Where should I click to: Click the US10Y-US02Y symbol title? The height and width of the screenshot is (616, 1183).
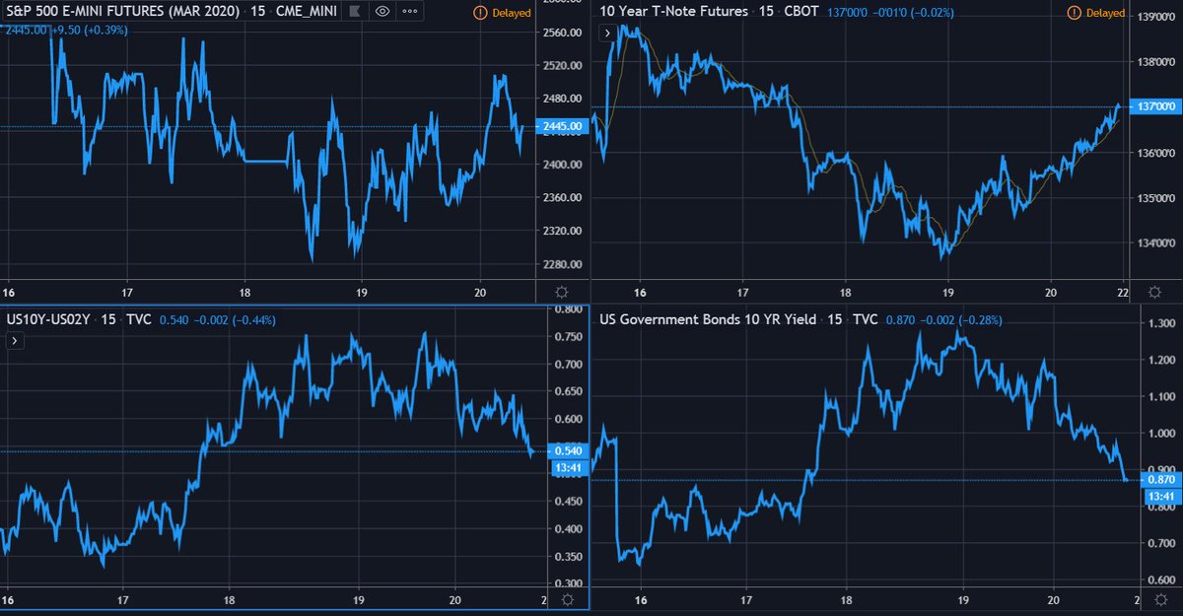(50, 320)
